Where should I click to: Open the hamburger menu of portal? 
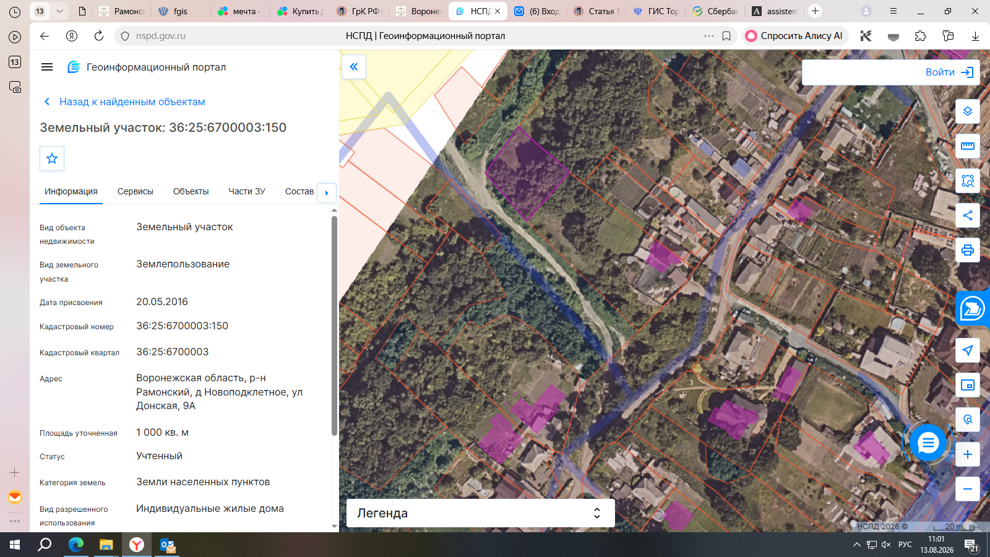(47, 67)
